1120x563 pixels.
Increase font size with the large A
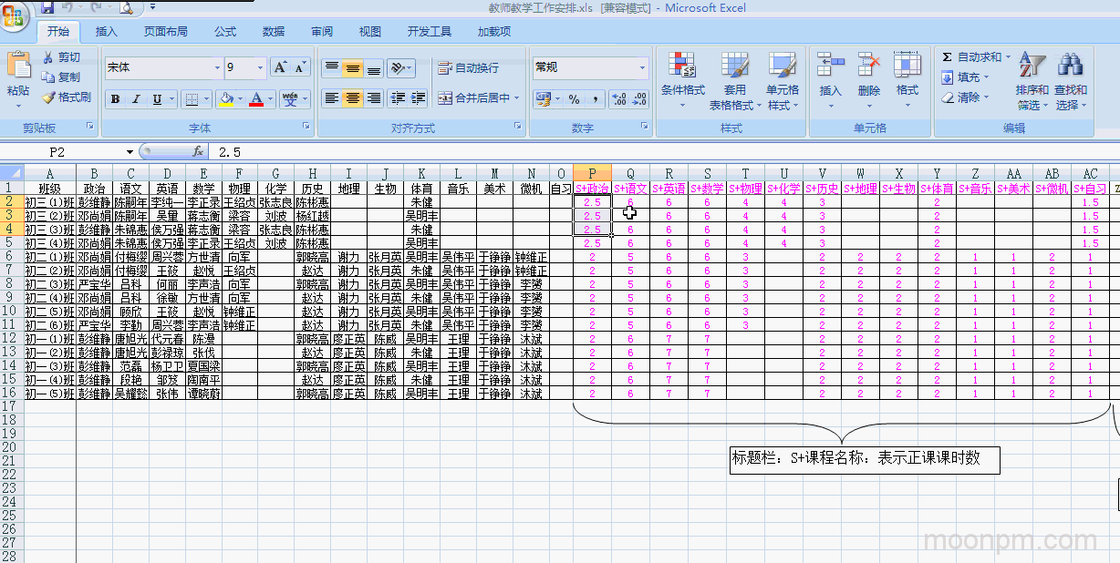(281, 67)
